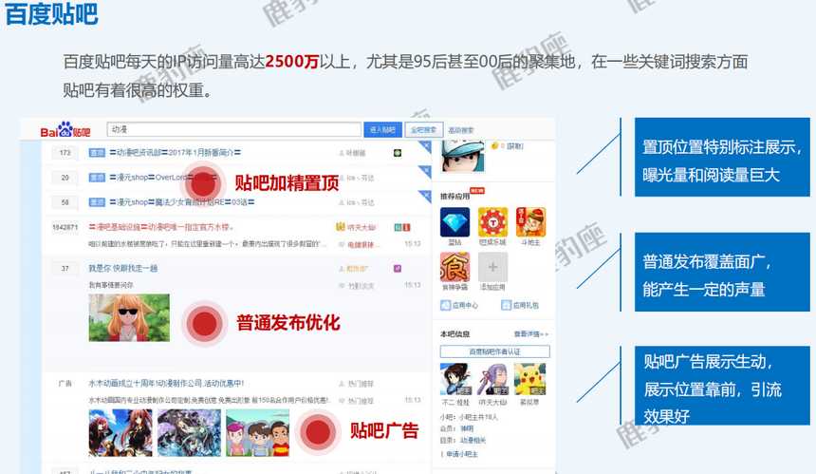816x474 pixels.
Task: Open the 神明 member link
Action: coord(467,428)
